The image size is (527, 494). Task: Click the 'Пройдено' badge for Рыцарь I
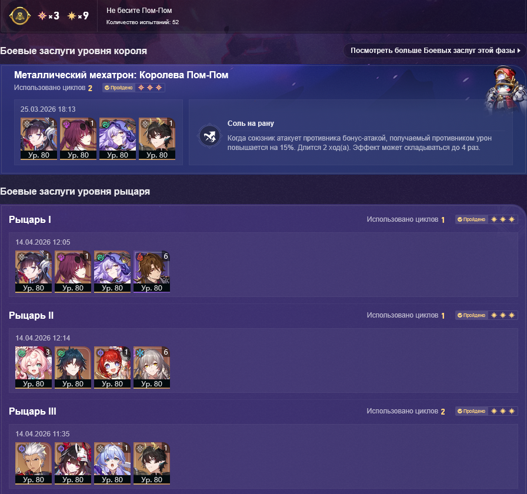click(471, 219)
